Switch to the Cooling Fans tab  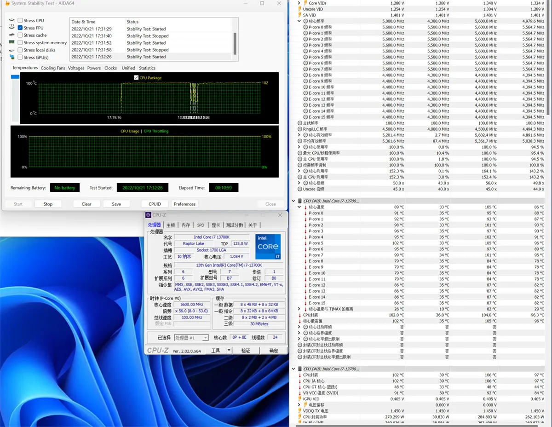[x=53, y=68]
